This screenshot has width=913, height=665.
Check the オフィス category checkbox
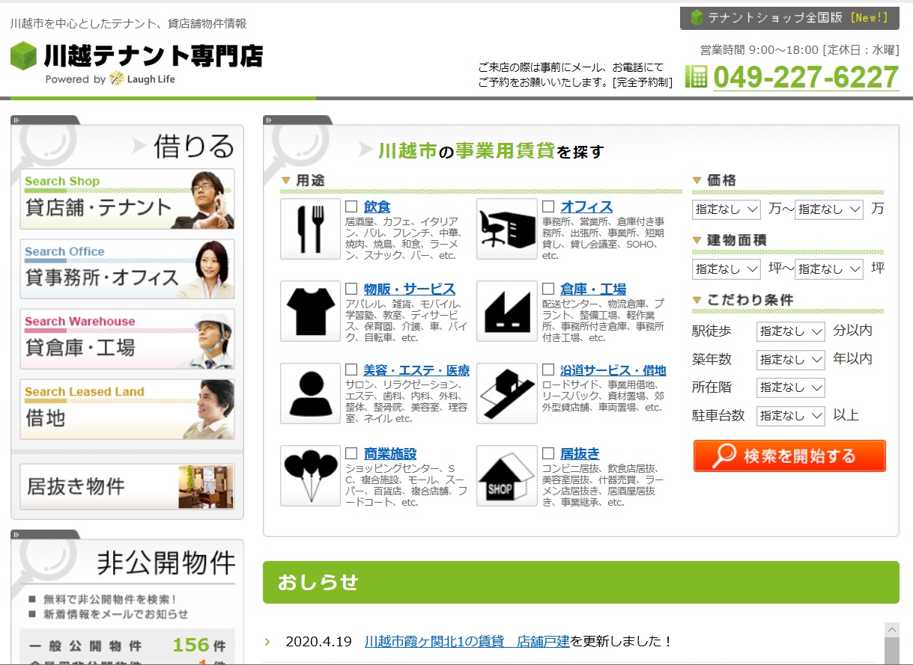point(548,206)
